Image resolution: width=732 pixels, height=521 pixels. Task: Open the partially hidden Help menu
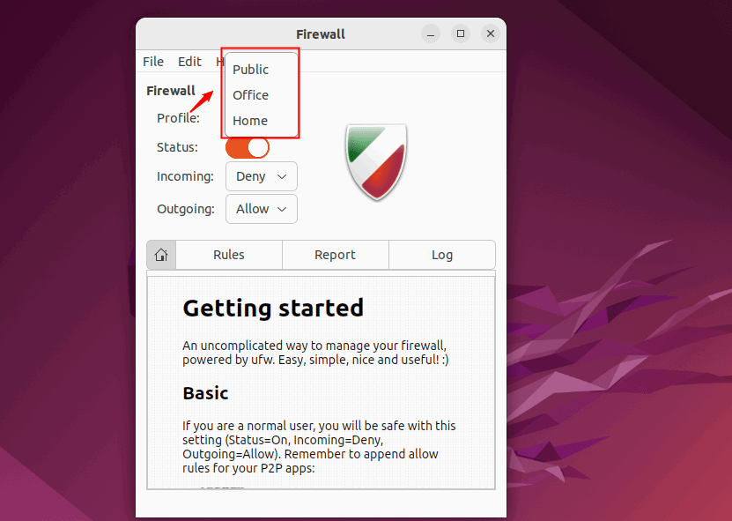tap(220, 62)
